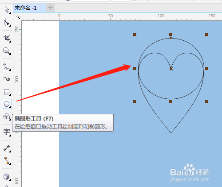Click the top-center selection handle
This screenshot has width=222, height=187.
coord(170,35)
